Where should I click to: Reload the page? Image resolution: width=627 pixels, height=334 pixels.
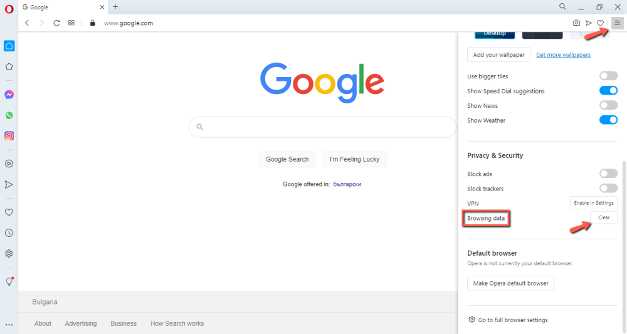56,23
